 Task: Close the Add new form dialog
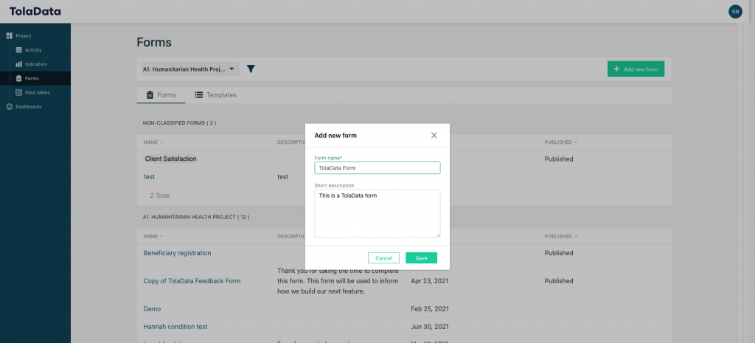[x=434, y=136]
